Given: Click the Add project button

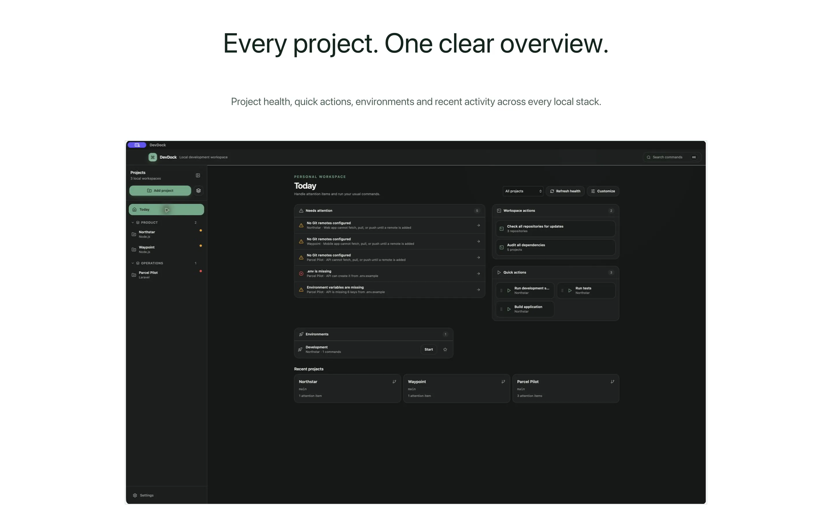Looking at the screenshot, I should pyautogui.click(x=160, y=191).
